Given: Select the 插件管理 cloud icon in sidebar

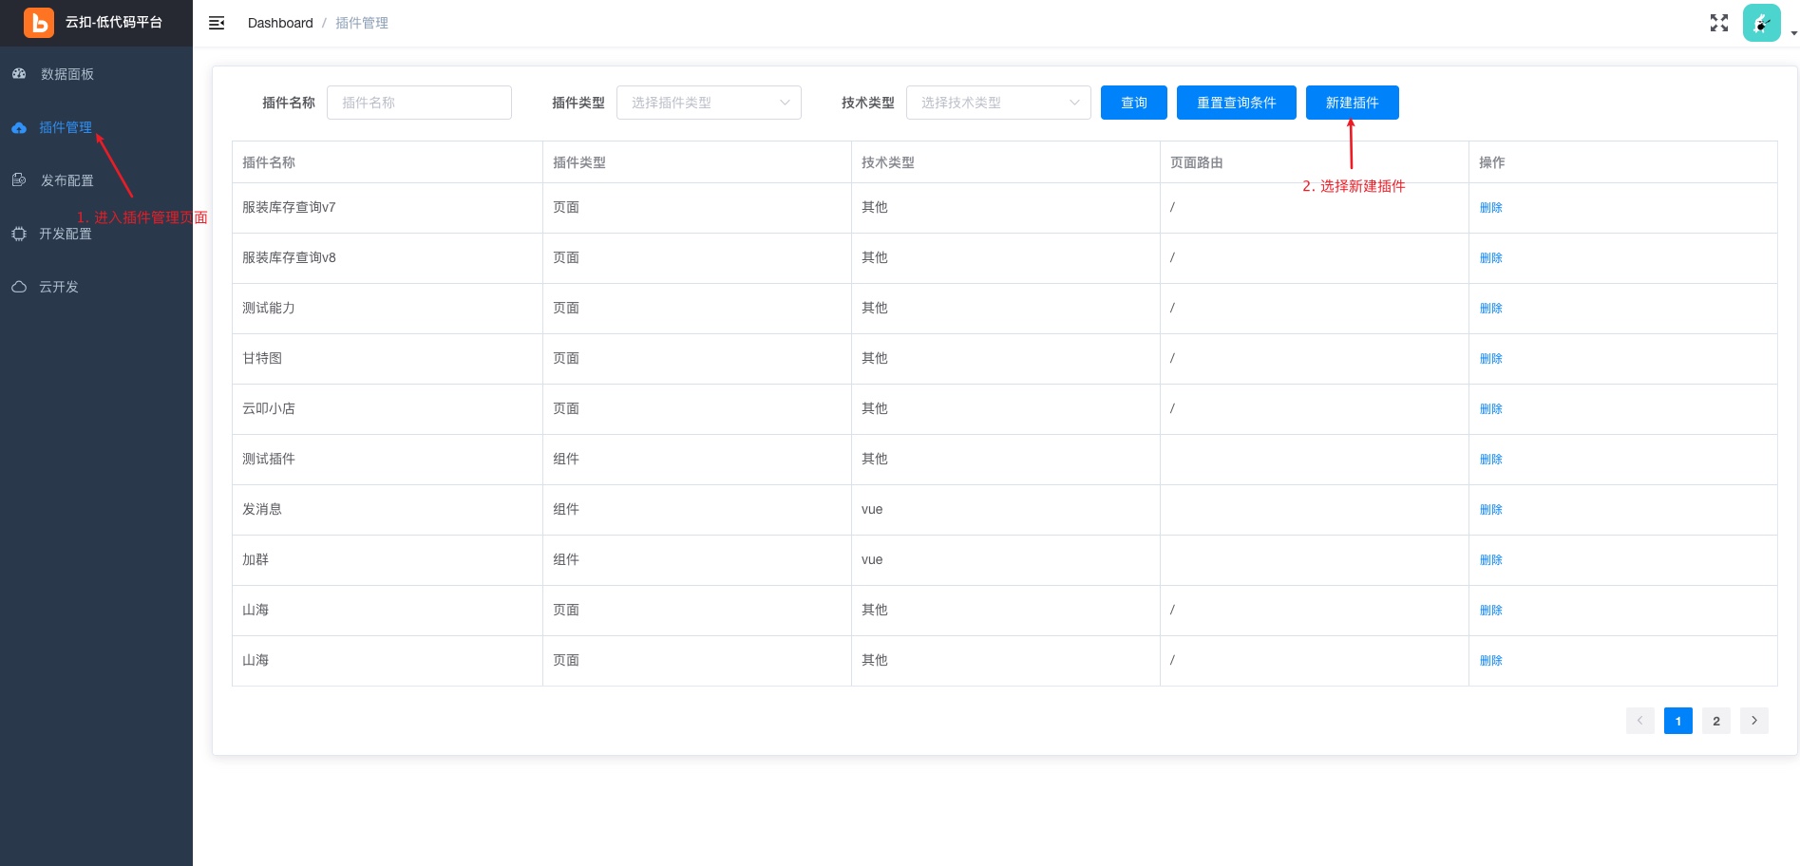Looking at the screenshot, I should click(x=19, y=127).
